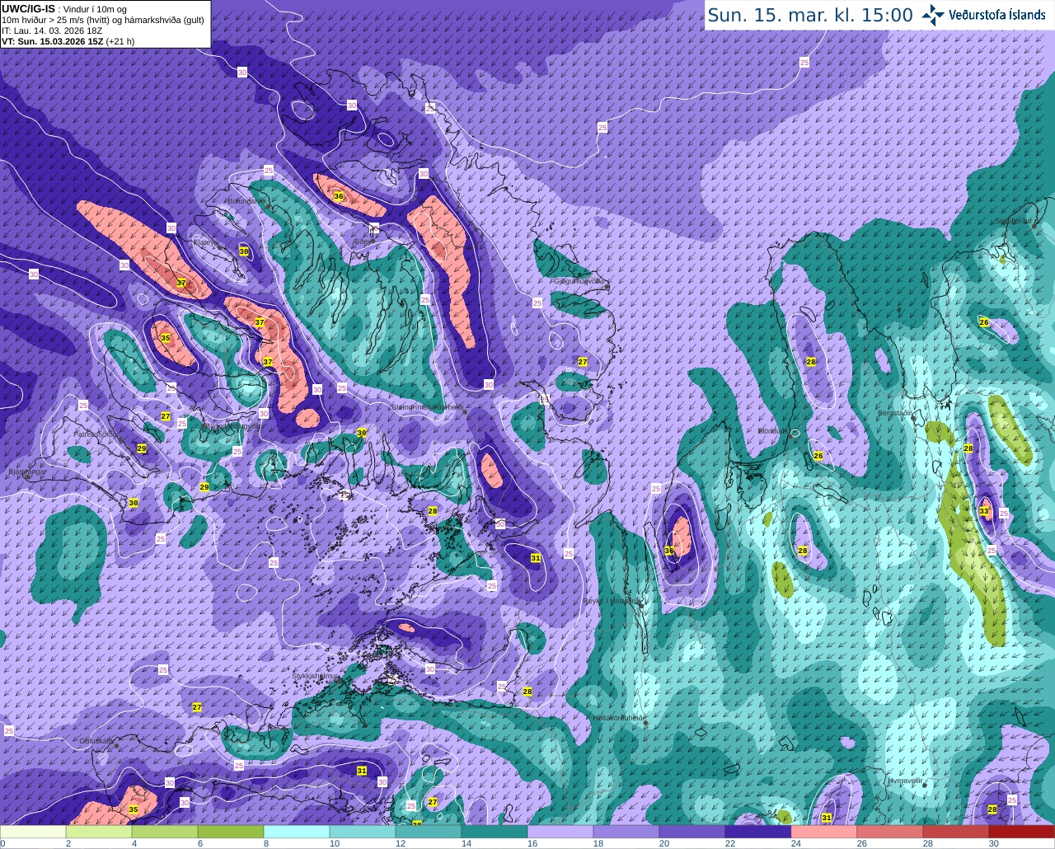This screenshot has height=849, width=1055.
Task: Click the 'IT: Lau. 14. 03. 2026 18Z' line
Action: click(52, 30)
